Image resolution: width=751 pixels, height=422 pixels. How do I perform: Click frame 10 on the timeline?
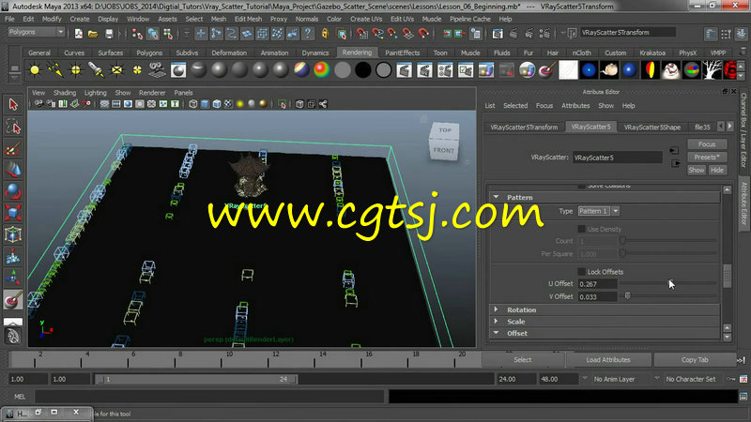(x=229, y=359)
